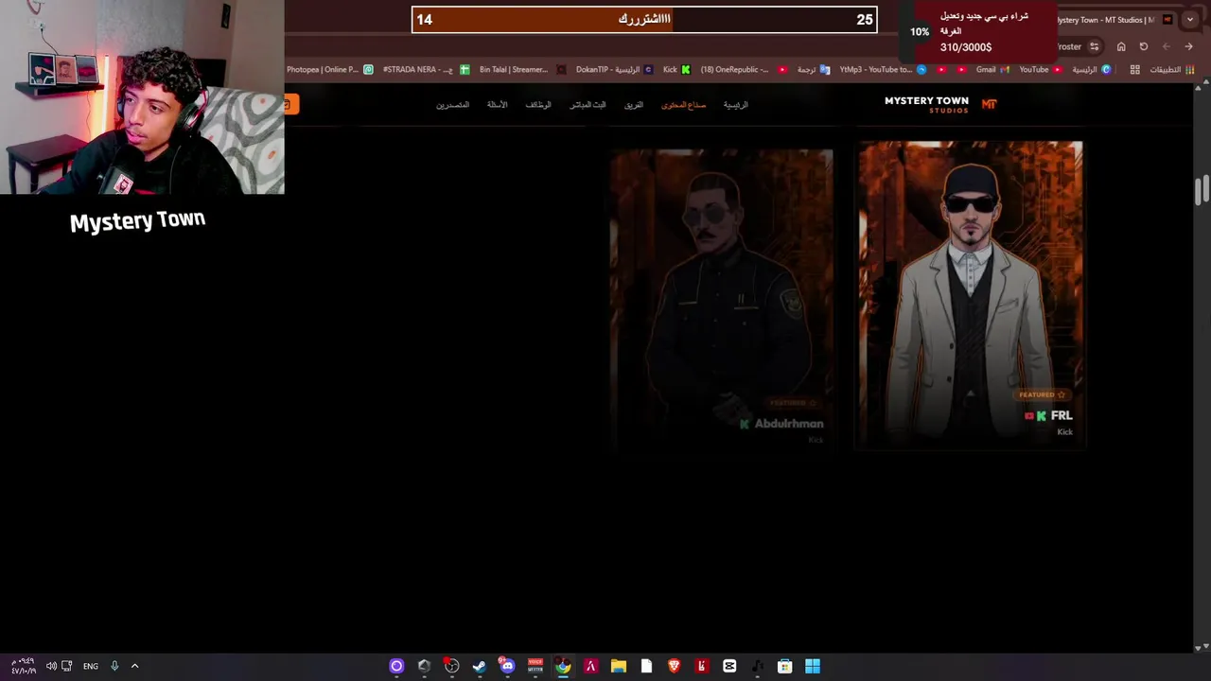Switch input language ENG indicator
This screenshot has height=681, width=1211.
point(91,666)
